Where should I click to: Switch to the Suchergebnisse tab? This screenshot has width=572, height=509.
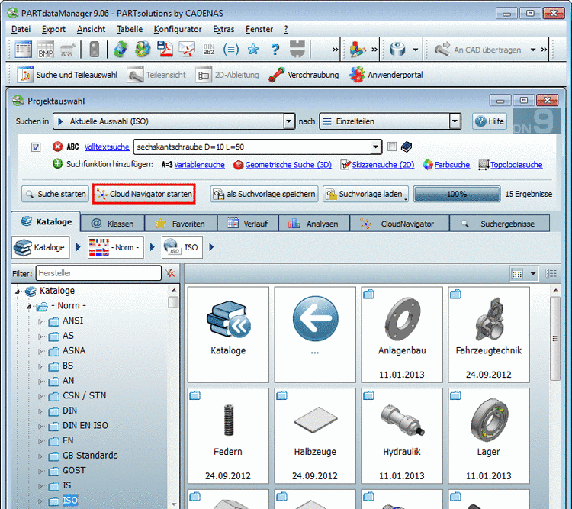tap(499, 224)
